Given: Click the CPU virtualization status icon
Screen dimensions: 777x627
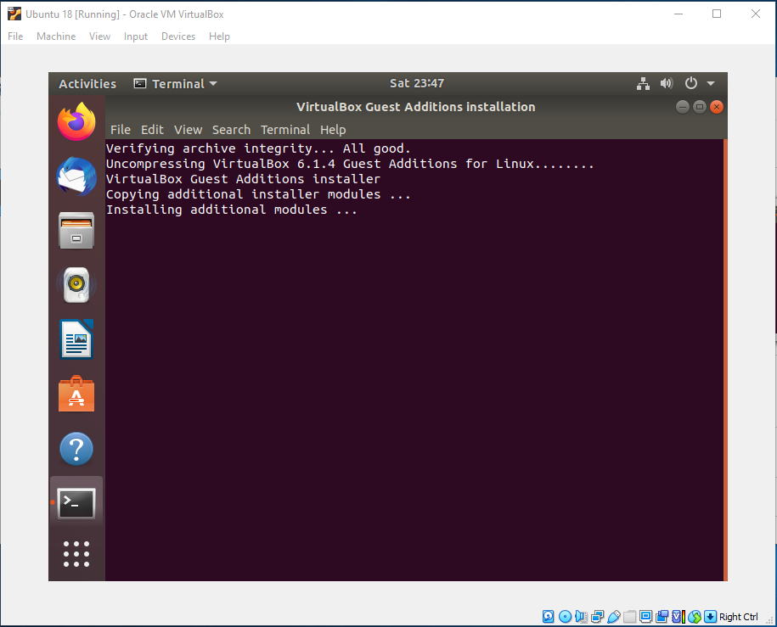Looking at the screenshot, I should pos(678,617).
